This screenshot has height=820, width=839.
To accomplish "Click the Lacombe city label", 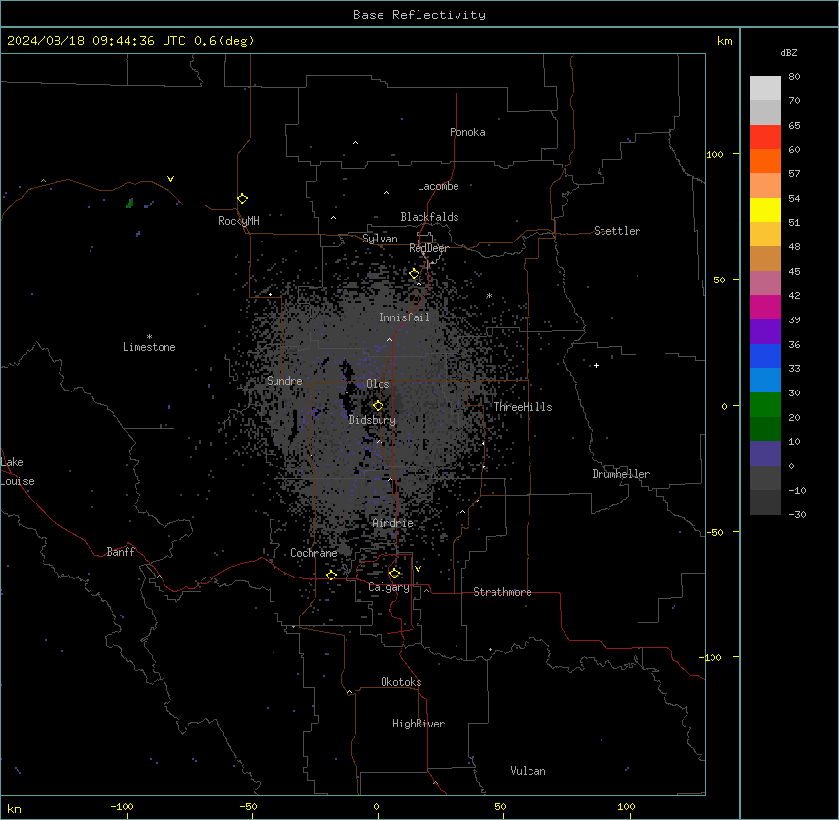I will coord(438,186).
